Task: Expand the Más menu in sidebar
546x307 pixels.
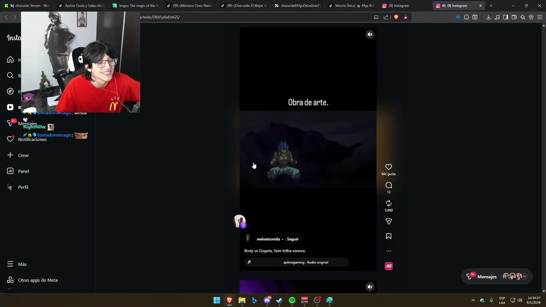Action: pyautogui.click(x=17, y=264)
